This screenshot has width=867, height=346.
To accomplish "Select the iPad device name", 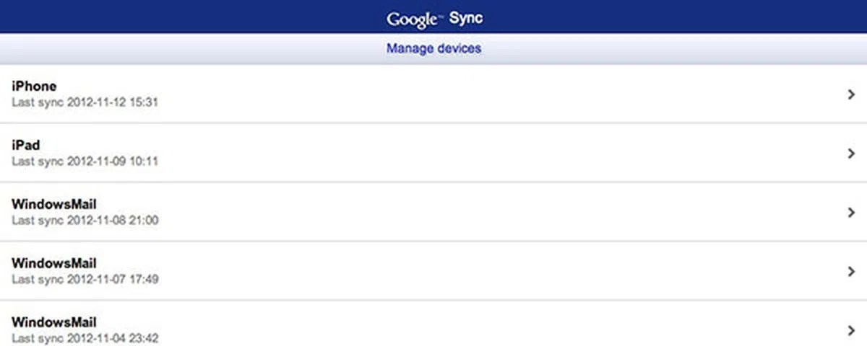I will tap(26, 146).
